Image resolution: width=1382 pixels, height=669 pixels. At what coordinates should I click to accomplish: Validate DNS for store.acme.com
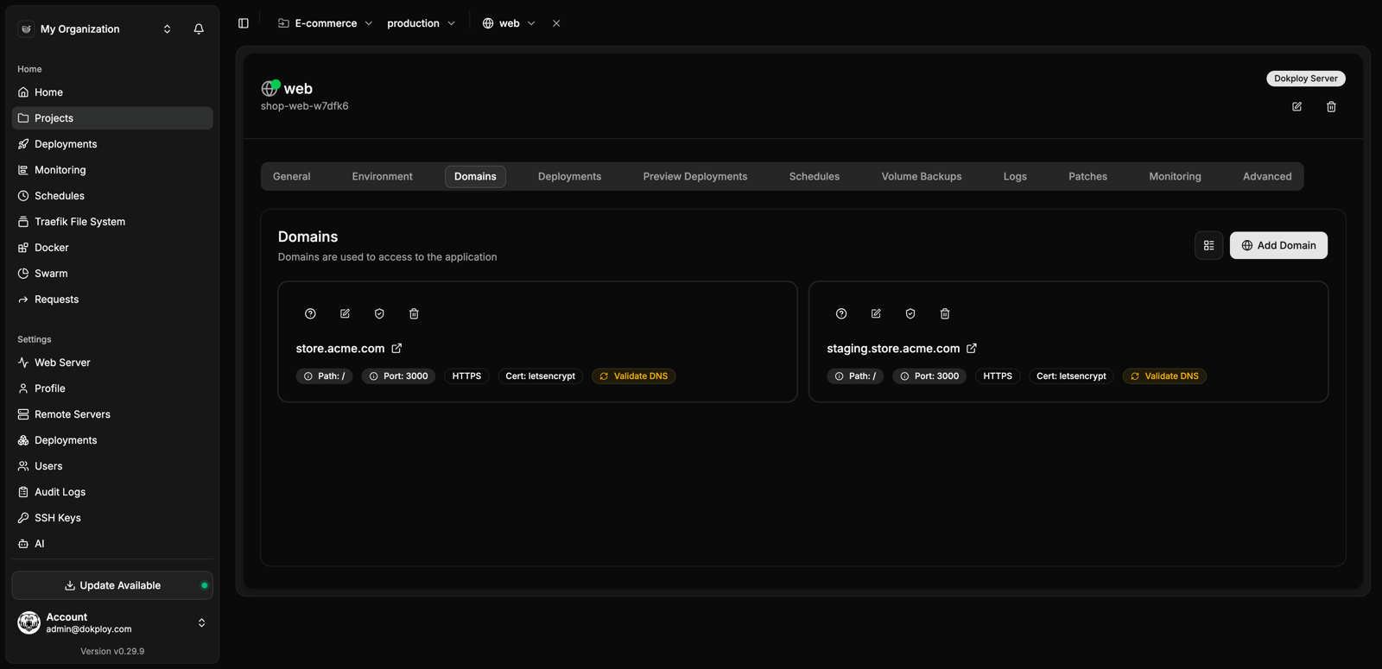(x=633, y=376)
